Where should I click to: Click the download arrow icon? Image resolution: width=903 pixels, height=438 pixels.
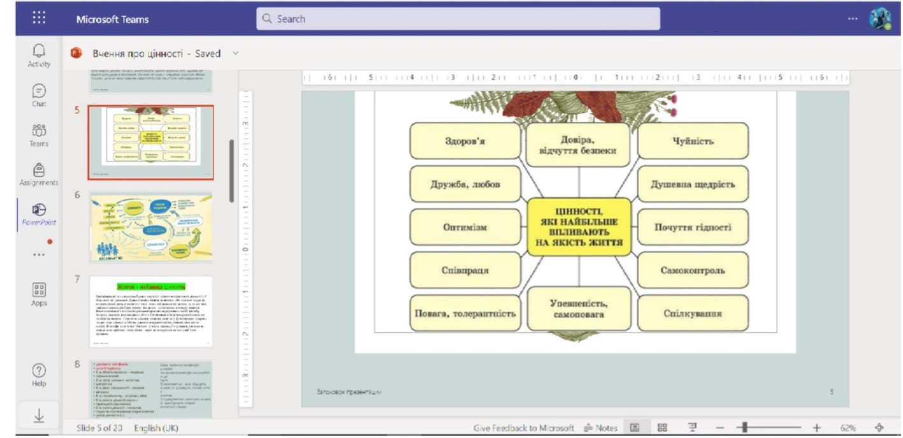coord(39,415)
